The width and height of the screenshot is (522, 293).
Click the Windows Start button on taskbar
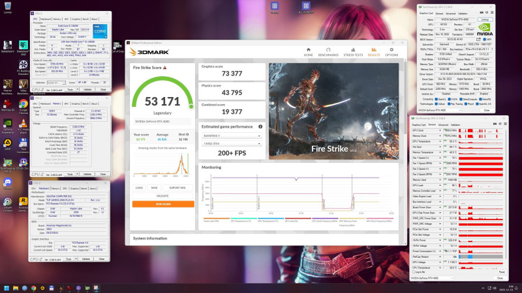7,288
